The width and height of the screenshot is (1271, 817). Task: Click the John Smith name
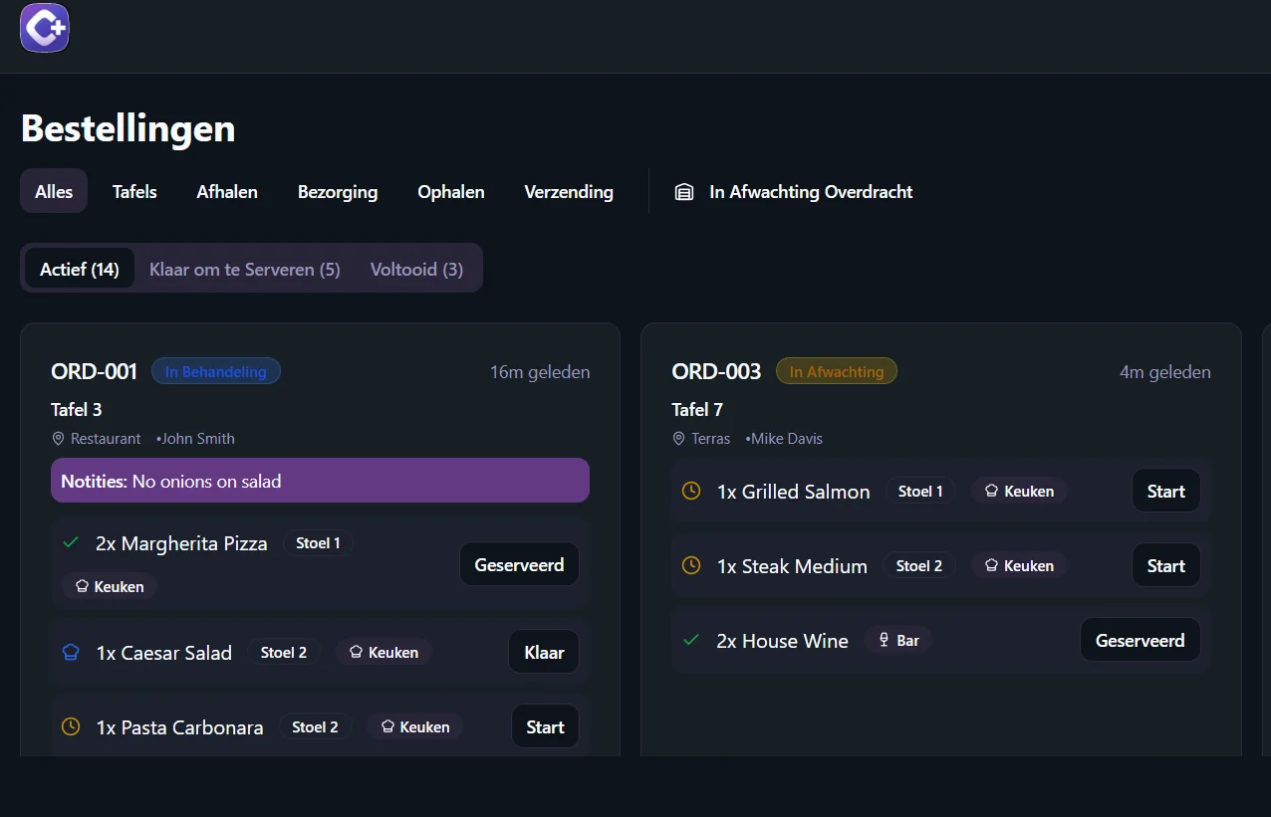(x=198, y=438)
